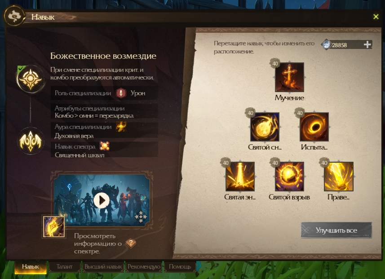The width and height of the screenshot is (385, 279).
Task: Select the Мучение skill icon
Action: click(x=289, y=77)
